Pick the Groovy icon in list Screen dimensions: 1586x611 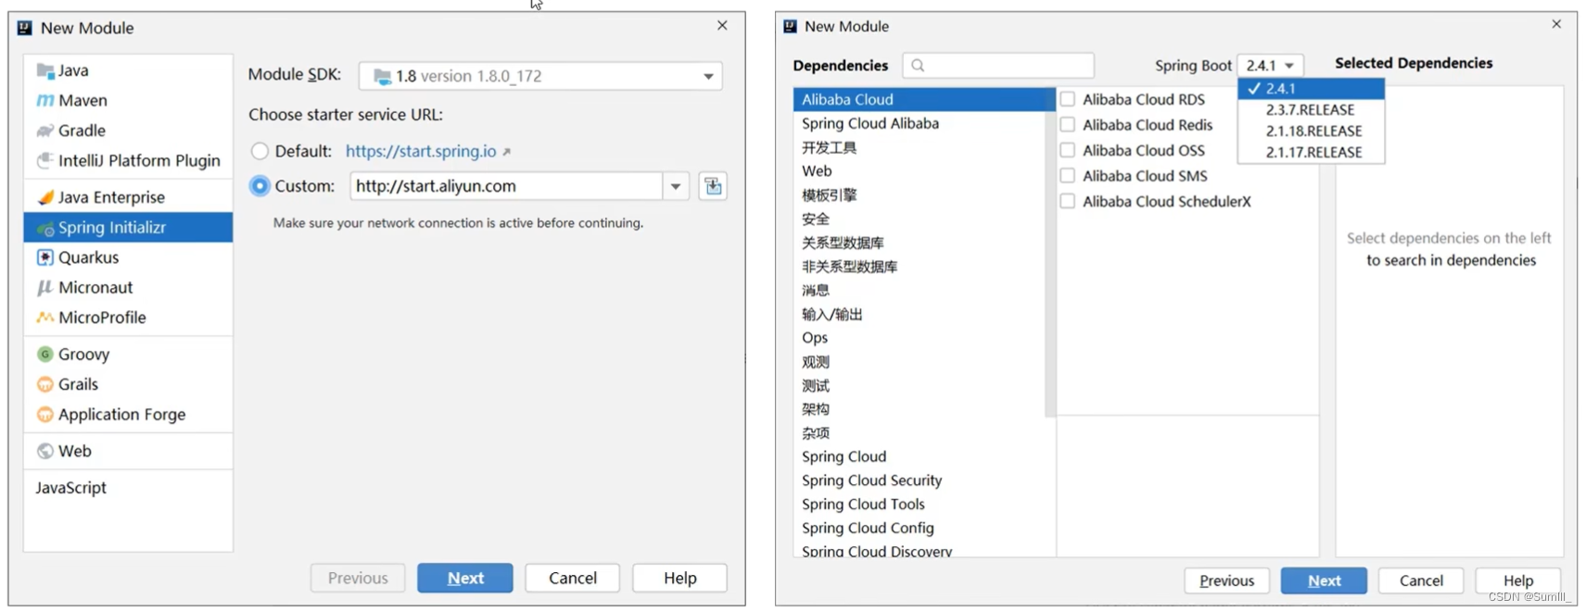click(x=44, y=355)
